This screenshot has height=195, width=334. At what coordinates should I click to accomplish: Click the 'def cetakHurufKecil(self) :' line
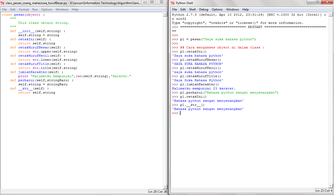pos(37,56)
